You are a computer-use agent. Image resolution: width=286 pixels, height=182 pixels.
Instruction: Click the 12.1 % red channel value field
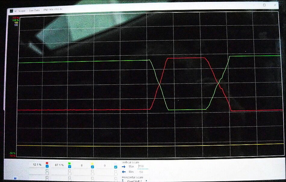pos(37,165)
